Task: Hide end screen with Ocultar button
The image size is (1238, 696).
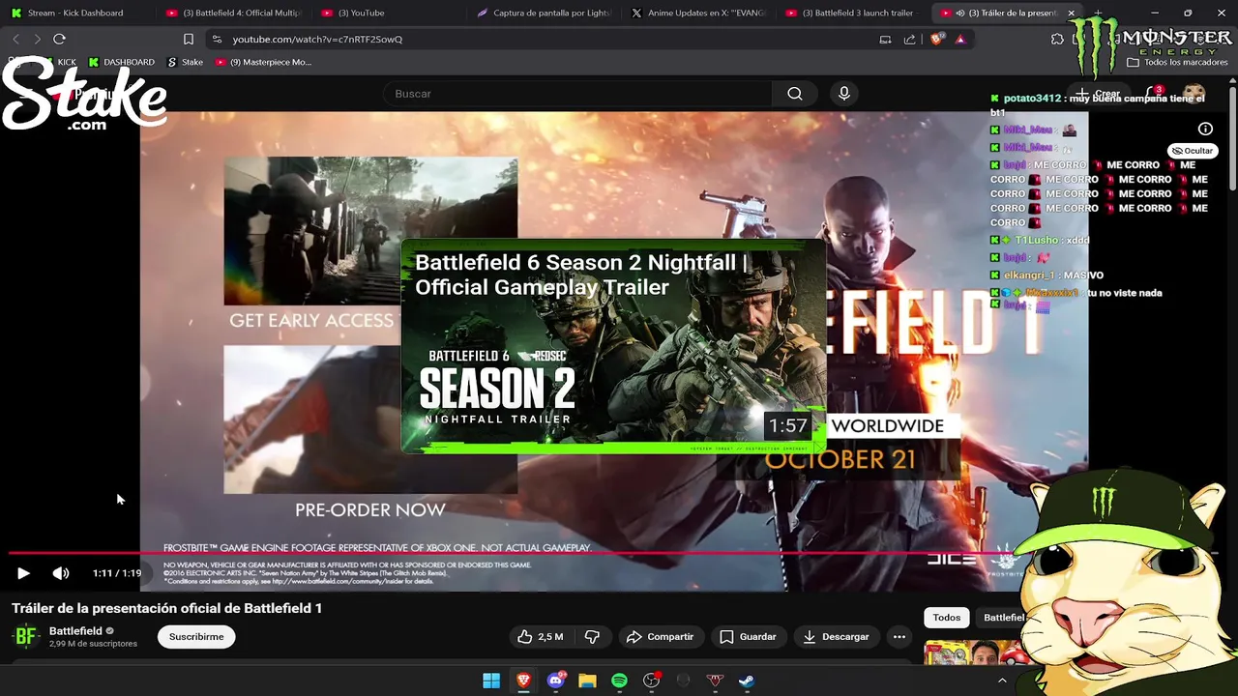Action: click(x=1192, y=151)
